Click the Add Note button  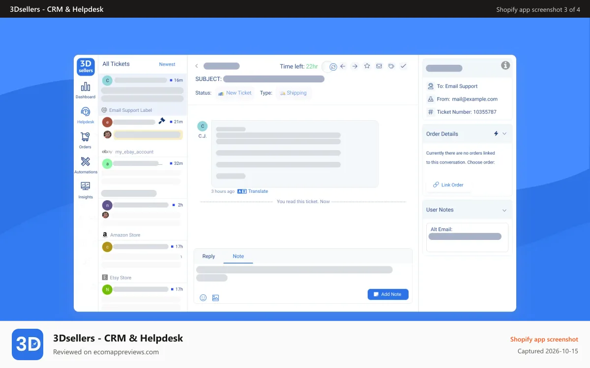(388, 294)
